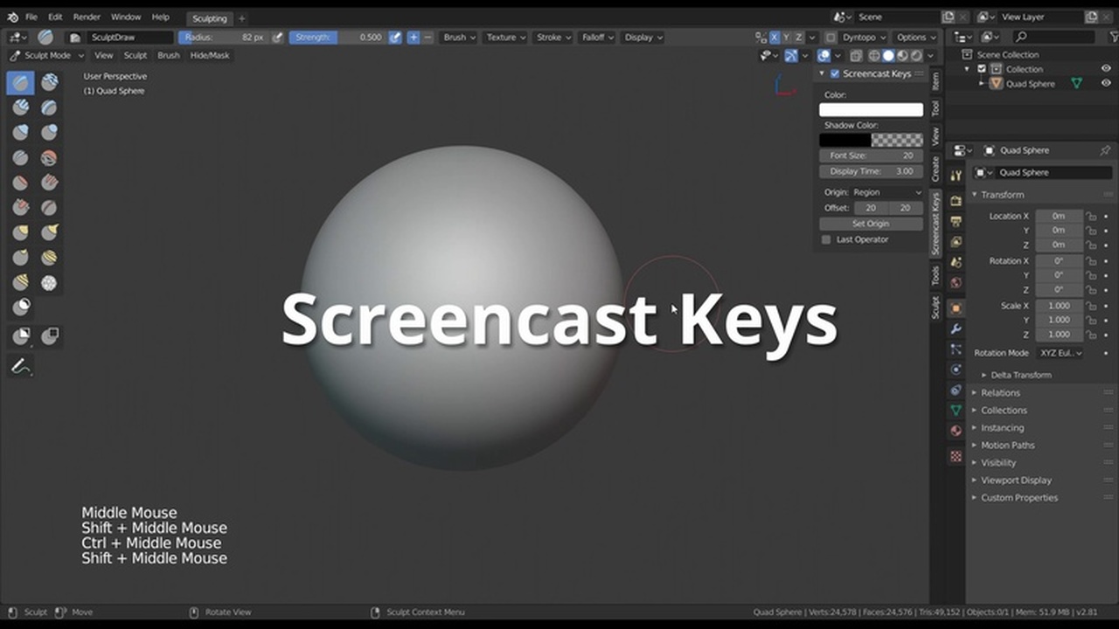This screenshot has height=629, width=1119.
Task: Click the Shadow Color swatch
Action: pos(871,140)
